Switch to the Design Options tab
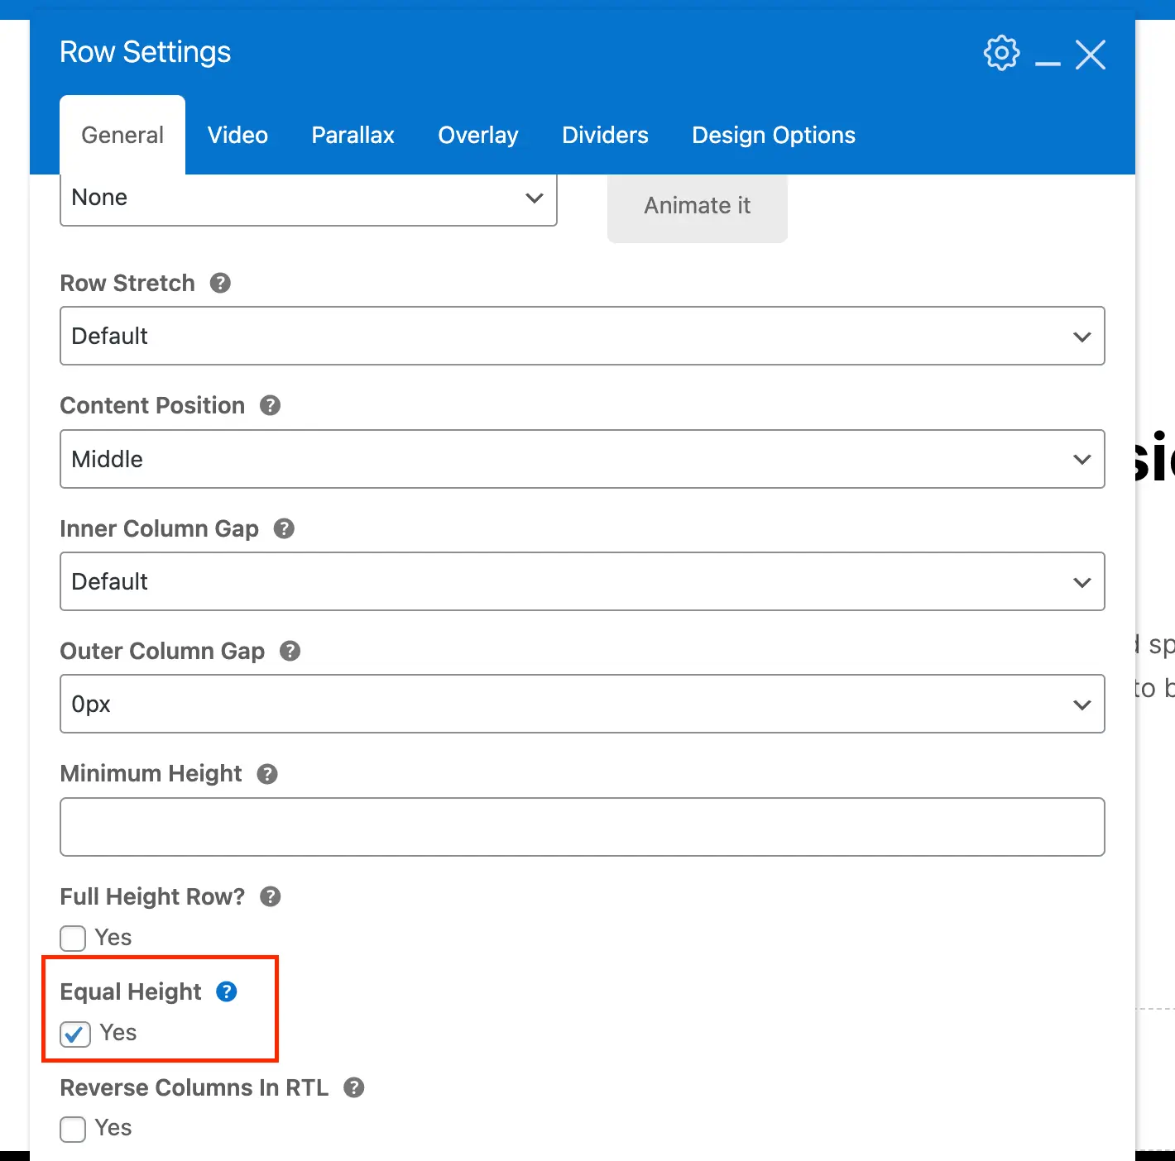This screenshot has width=1175, height=1161. [x=774, y=135]
